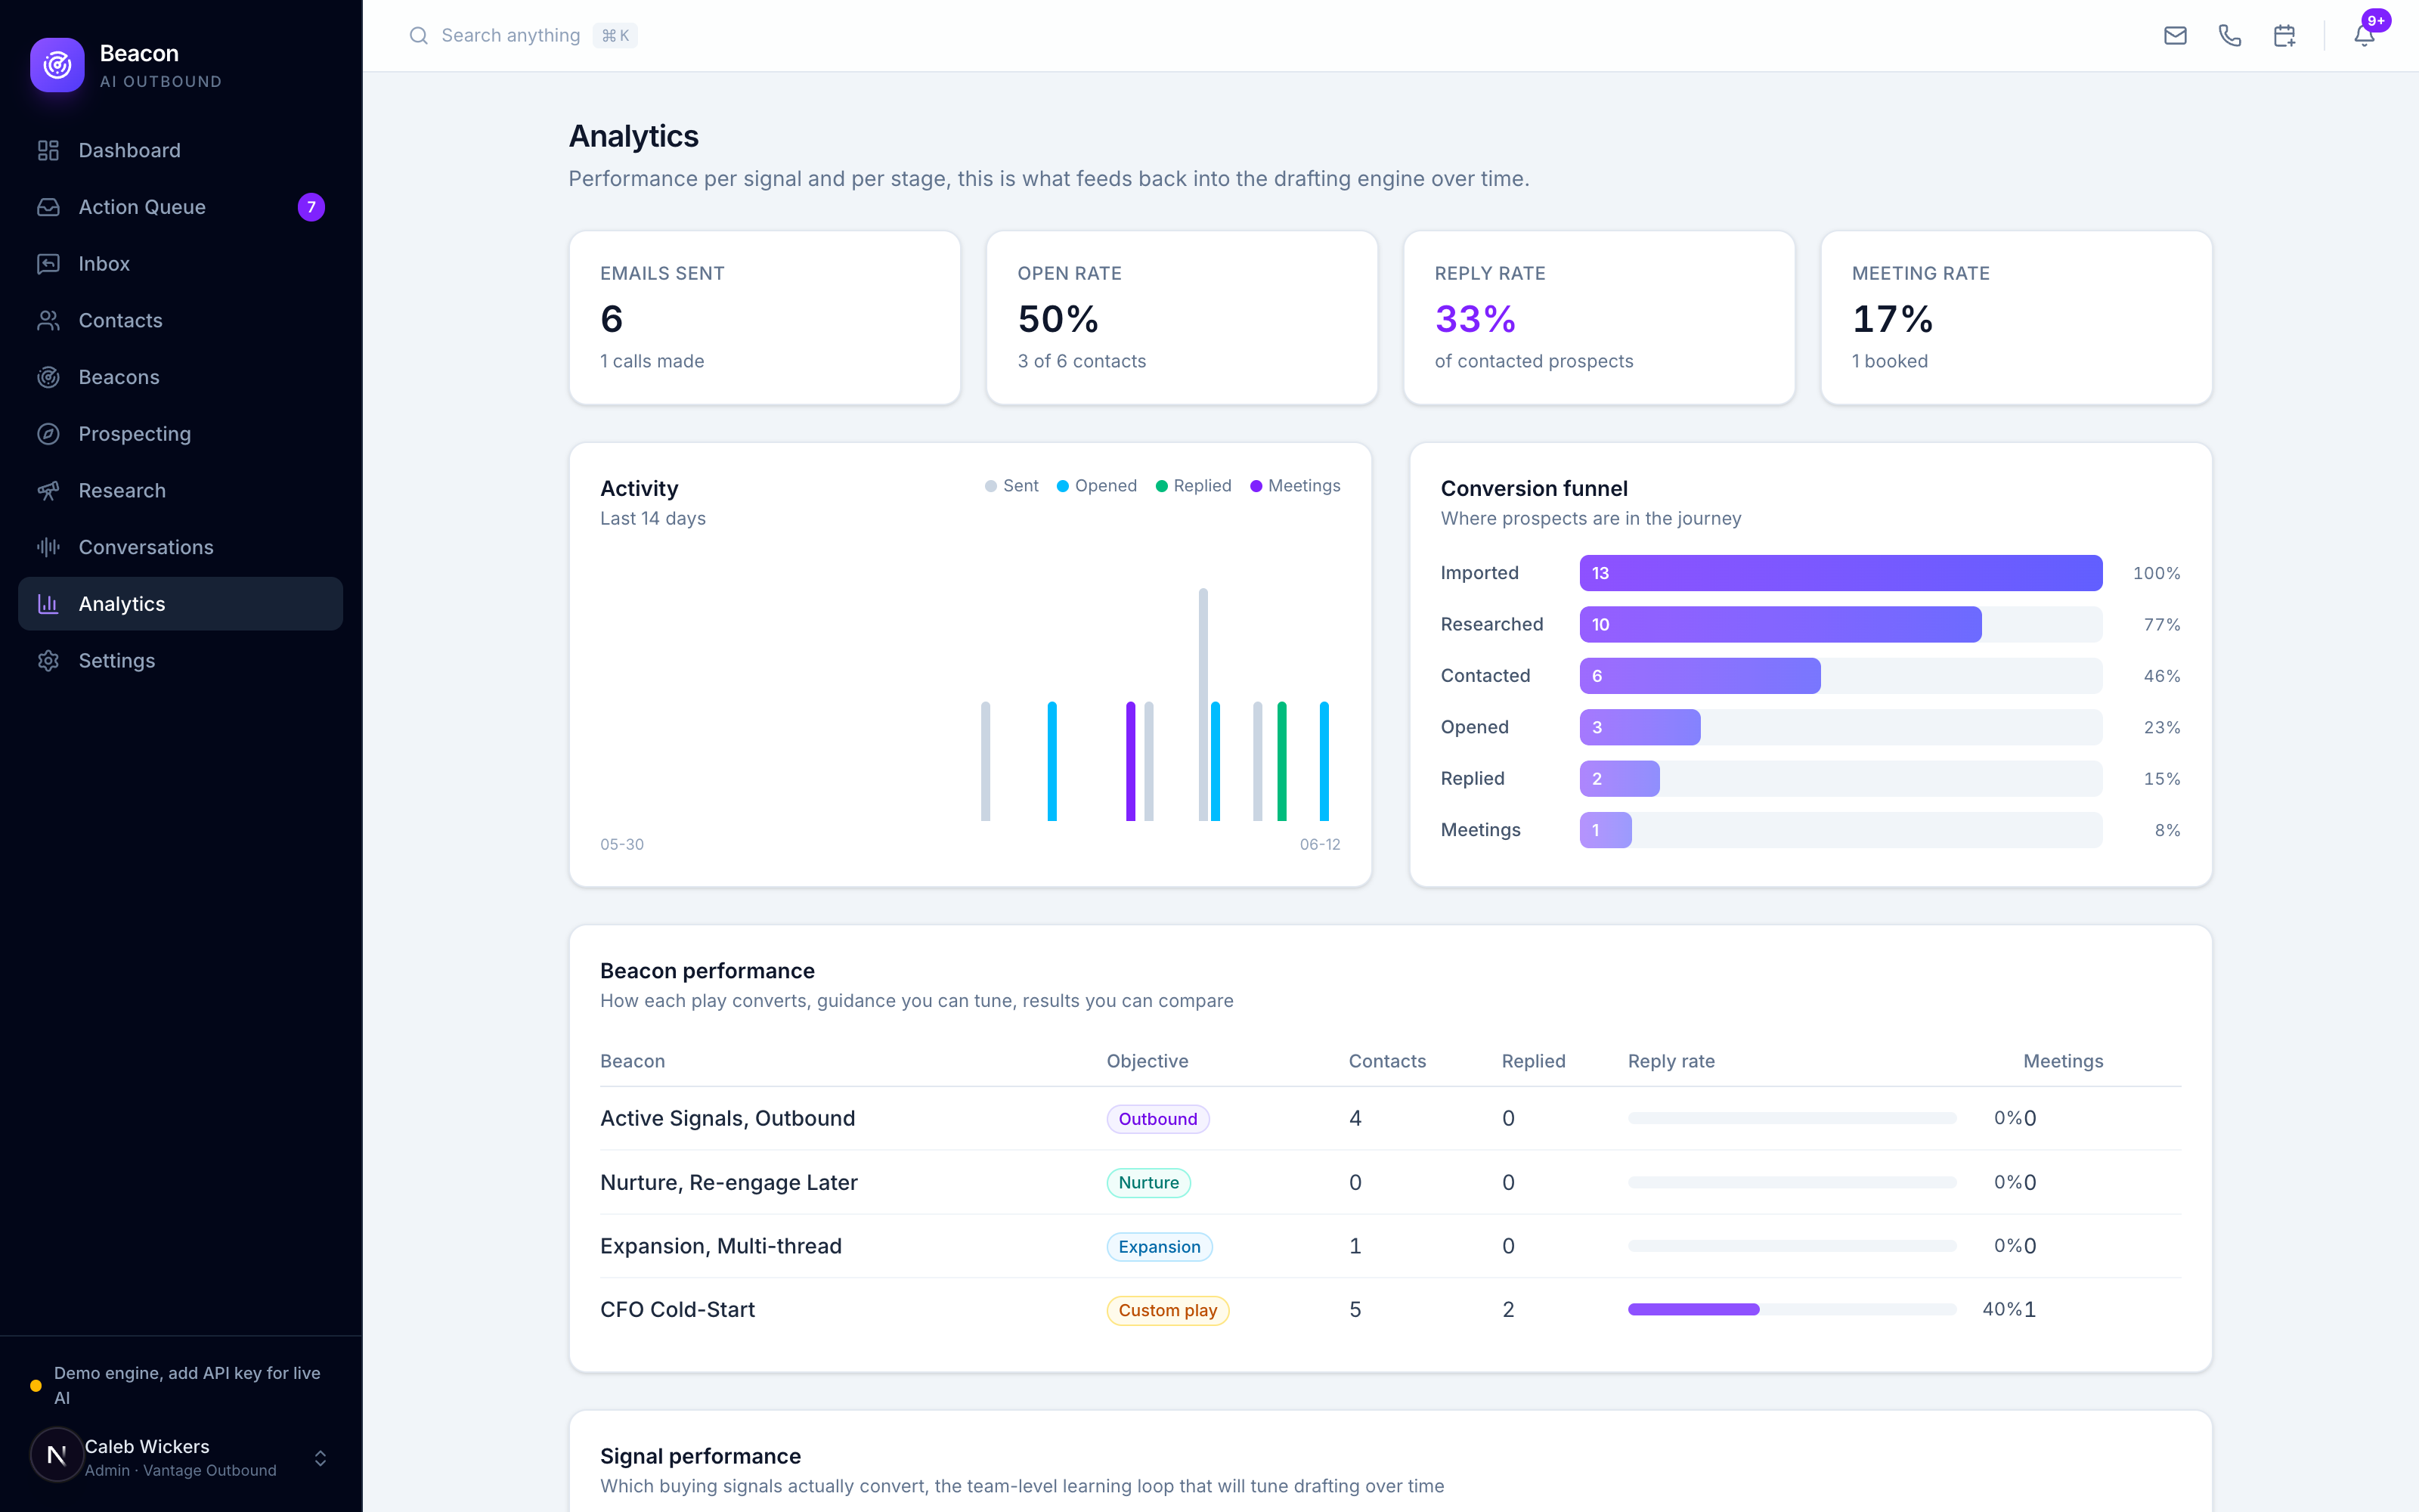Click the Settings gear icon
Viewport: 2419px width, 1512px height.
click(48, 661)
